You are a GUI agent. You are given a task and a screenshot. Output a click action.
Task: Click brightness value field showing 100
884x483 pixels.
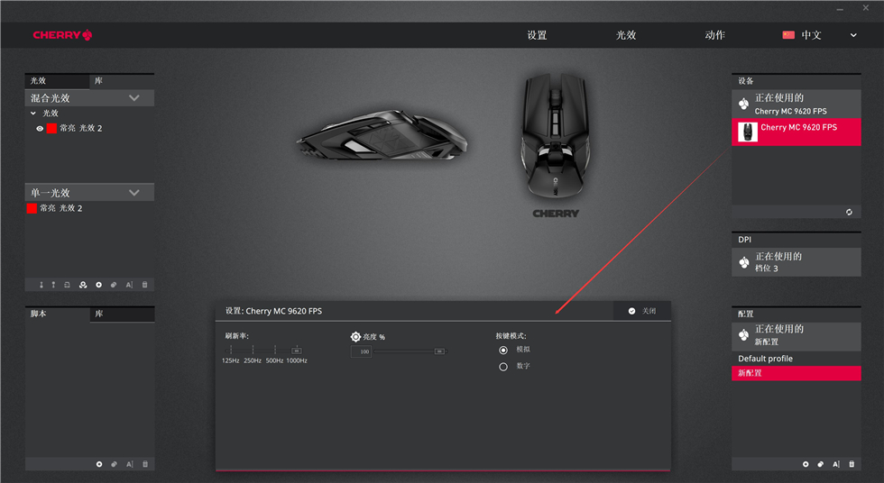362,351
